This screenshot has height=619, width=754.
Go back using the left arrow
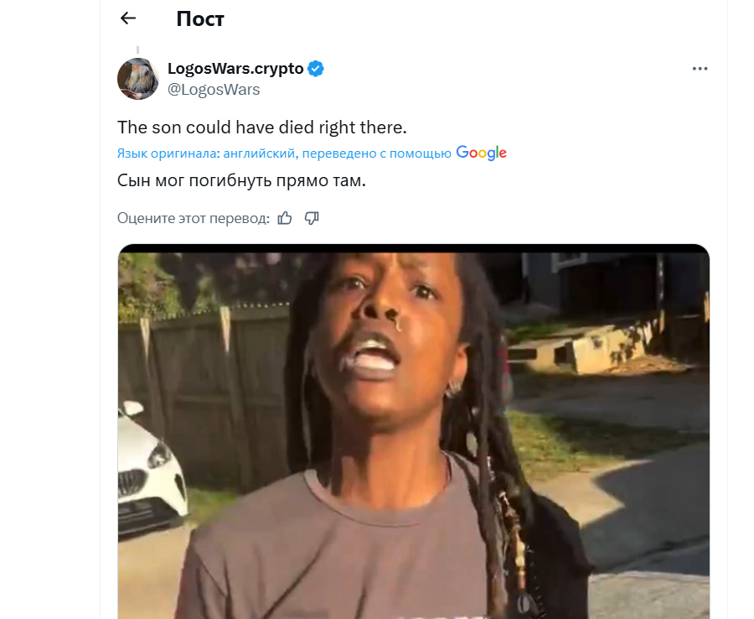[128, 18]
